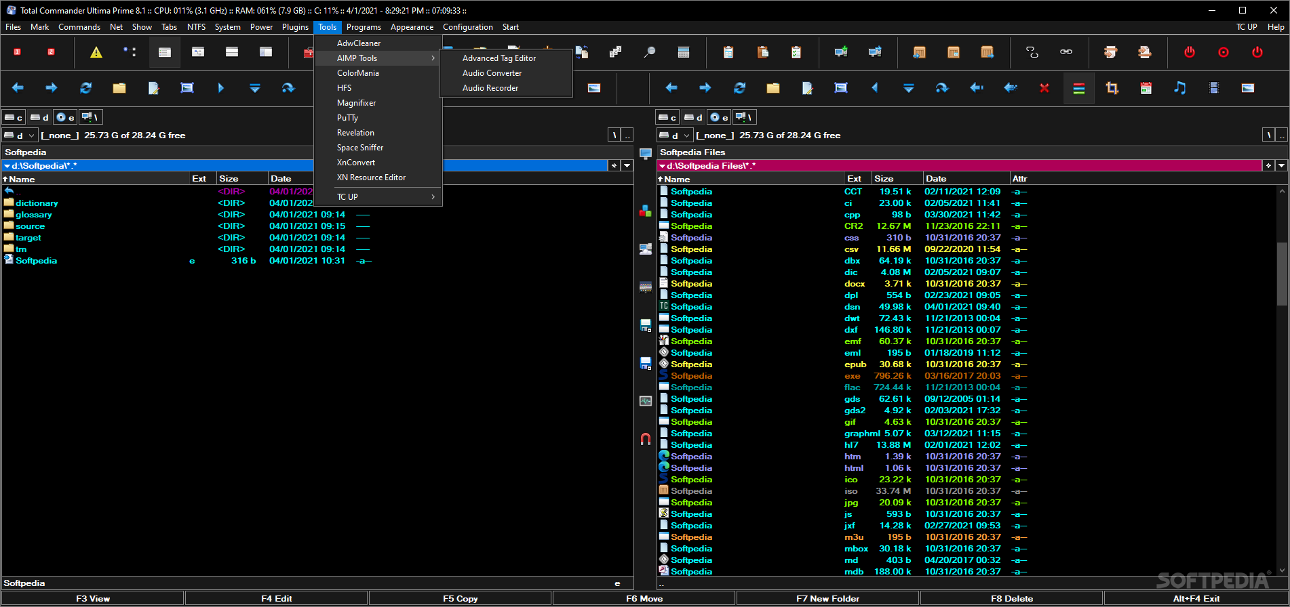Click the network connect icon with green plus
The image size is (1290, 607).
841,52
